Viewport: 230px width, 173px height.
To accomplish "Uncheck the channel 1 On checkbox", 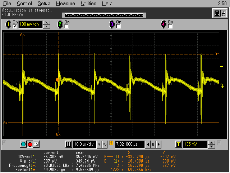I will click(15, 26).
